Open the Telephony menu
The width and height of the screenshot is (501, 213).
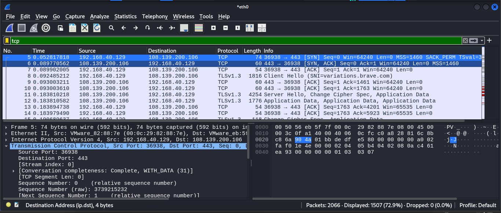(155, 16)
